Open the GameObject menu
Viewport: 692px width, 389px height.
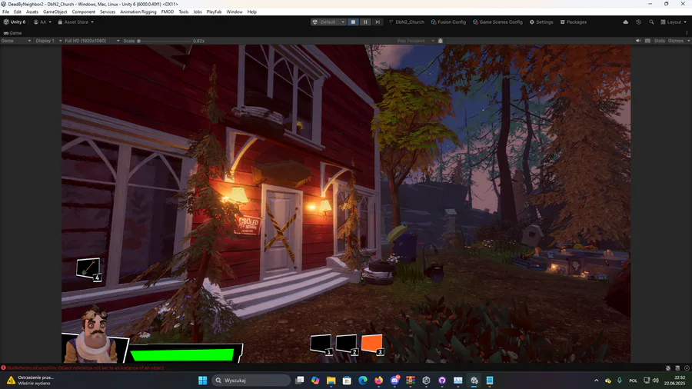click(x=55, y=12)
